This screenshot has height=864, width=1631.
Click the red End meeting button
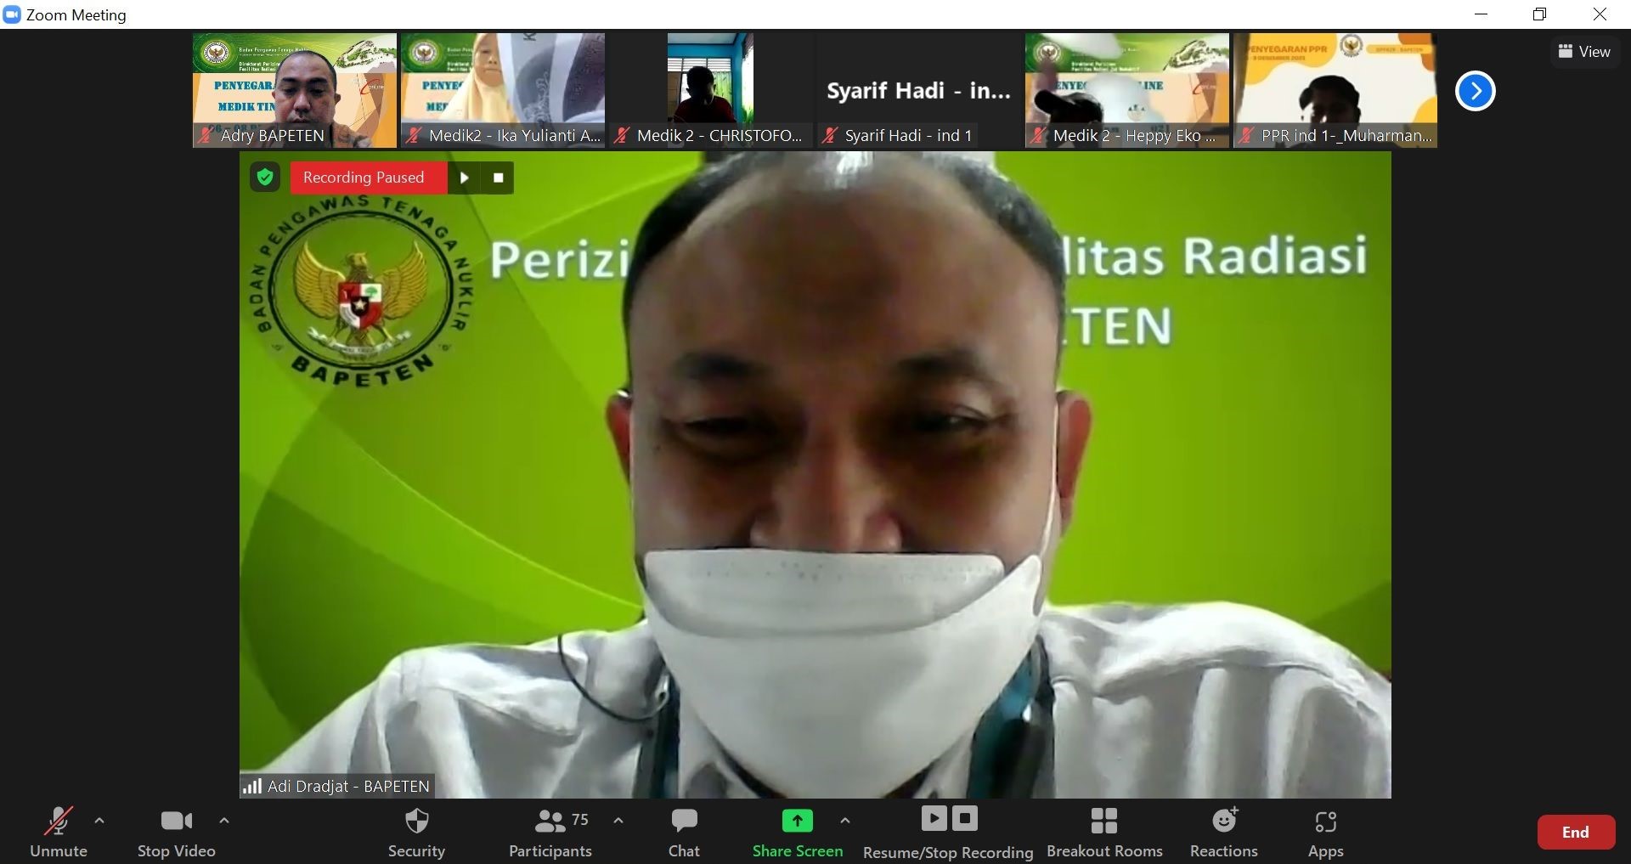pyautogui.click(x=1576, y=833)
